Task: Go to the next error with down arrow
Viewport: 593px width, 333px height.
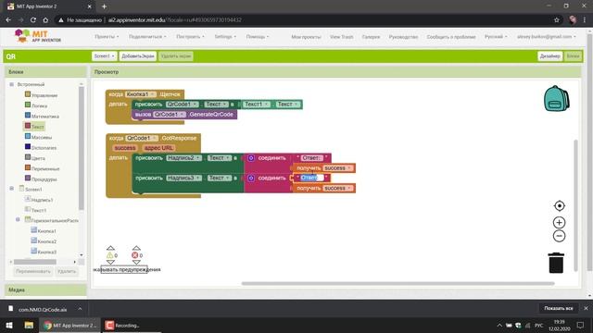Action: [x=136, y=262]
